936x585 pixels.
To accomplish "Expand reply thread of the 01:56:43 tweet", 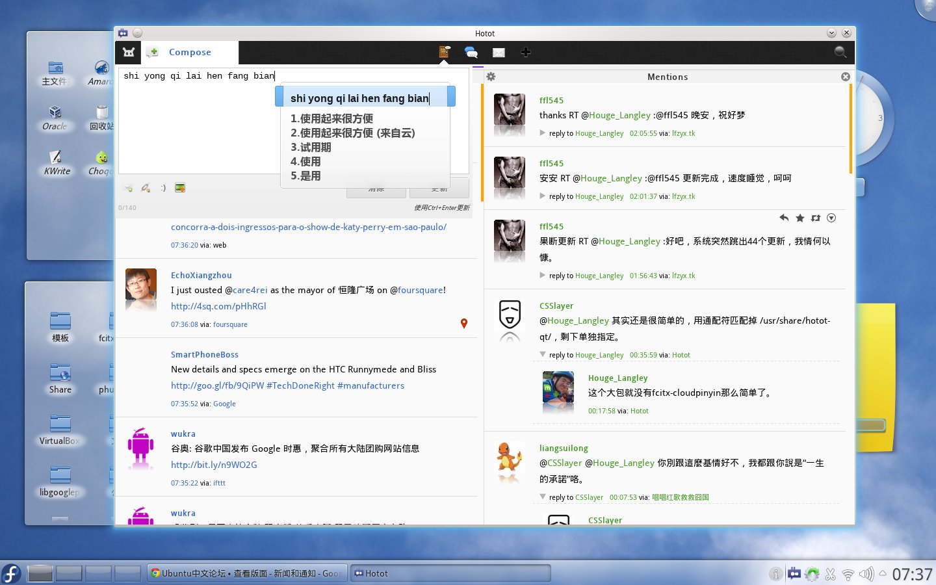I will pos(543,275).
